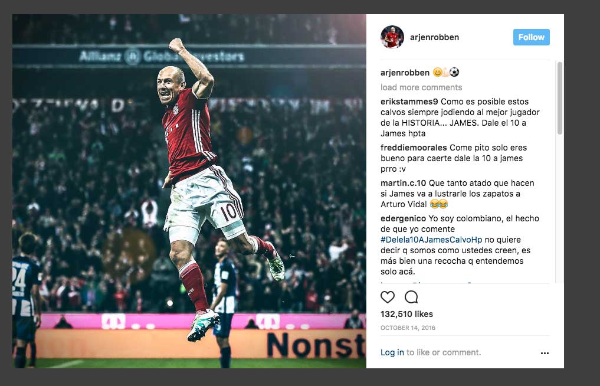600x386 pixels.
Task: Expand with load more comments
Action: 421,87
